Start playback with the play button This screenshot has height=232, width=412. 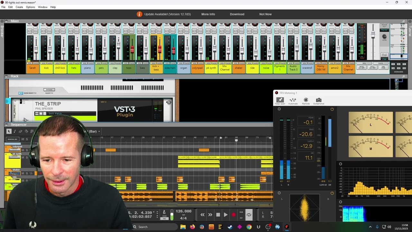pyautogui.click(x=226, y=215)
